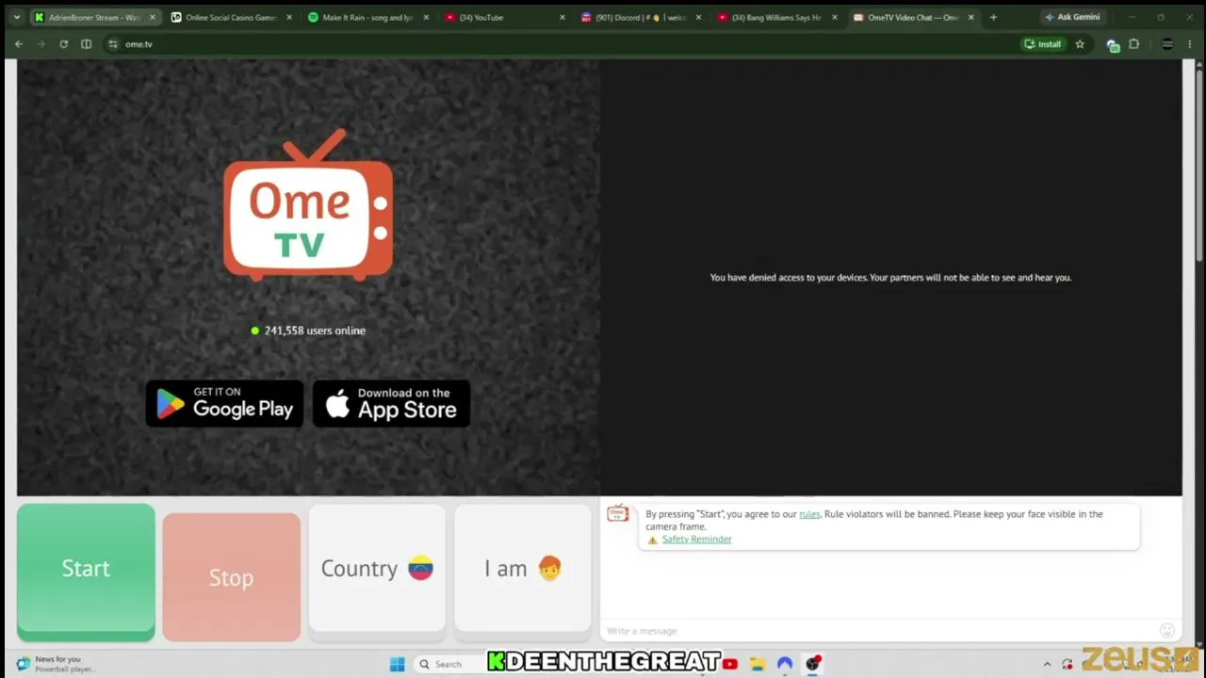Open the OBS taskbar icon
The image size is (1206, 678).
coord(812,664)
